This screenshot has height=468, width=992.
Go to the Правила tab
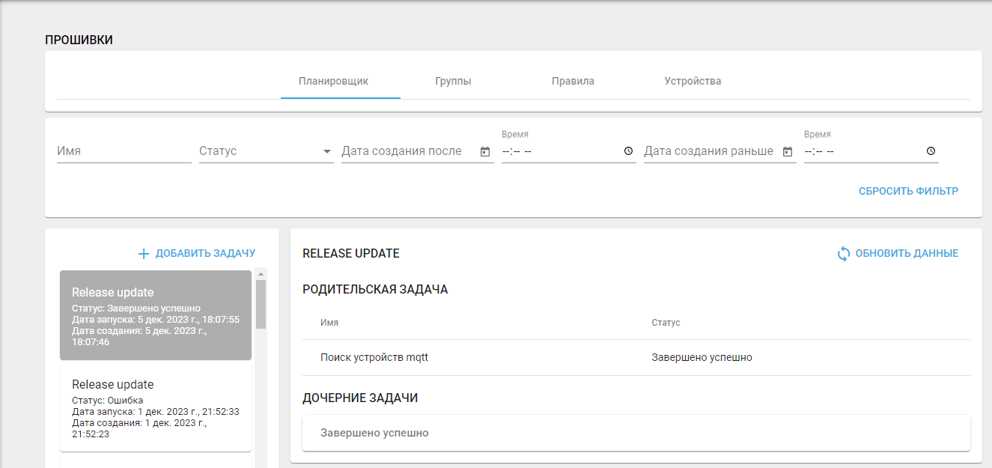(x=573, y=81)
